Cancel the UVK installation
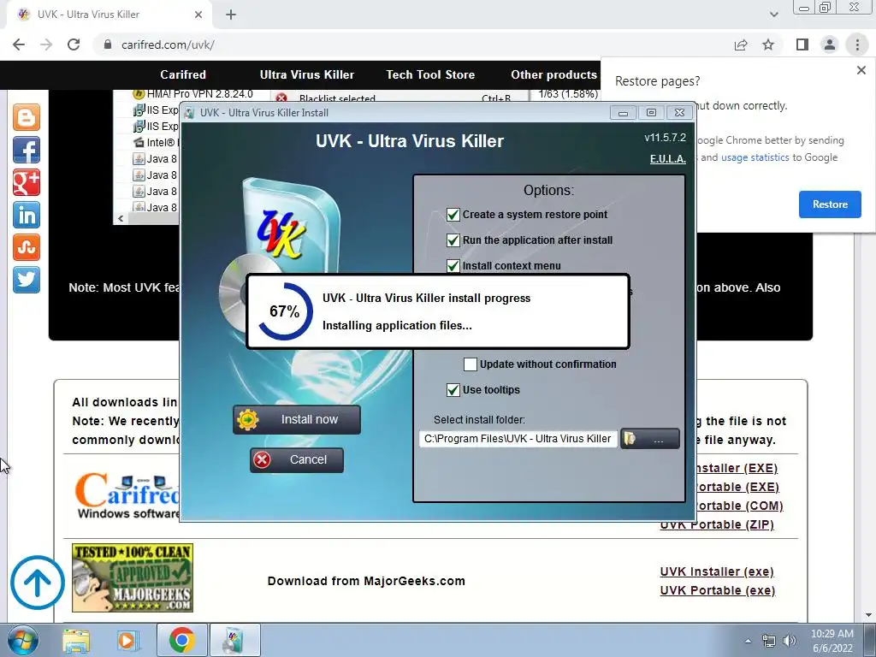Image resolution: width=876 pixels, height=657 pixels. pos(297,459)
